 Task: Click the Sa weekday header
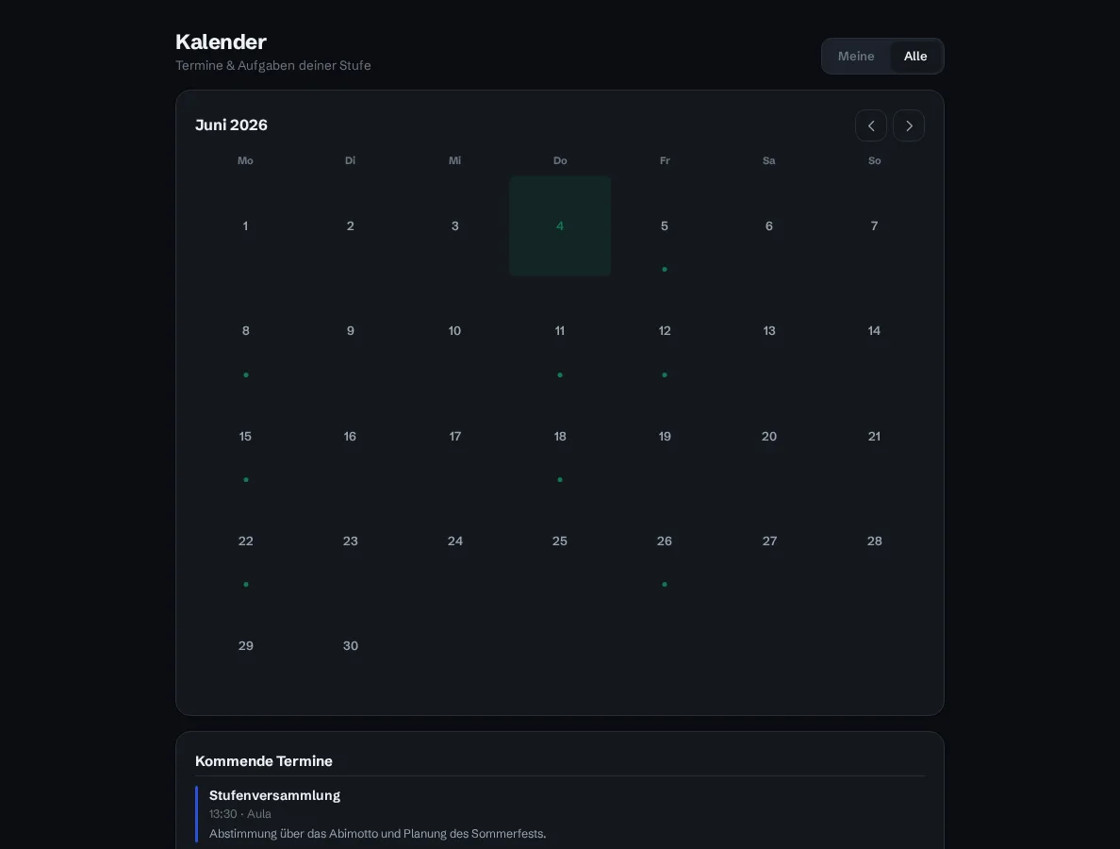pyautogui.click(x=769, y=160)
